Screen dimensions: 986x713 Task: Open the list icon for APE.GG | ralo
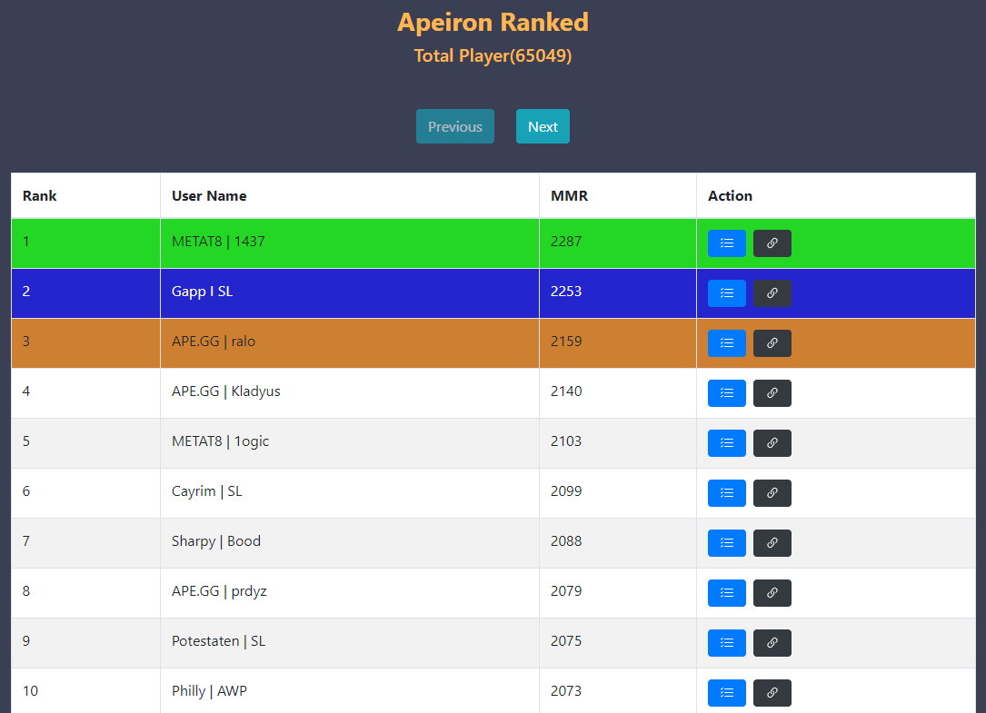[726, 343]
